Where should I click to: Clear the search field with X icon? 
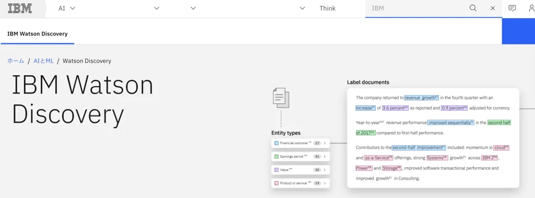493,8
